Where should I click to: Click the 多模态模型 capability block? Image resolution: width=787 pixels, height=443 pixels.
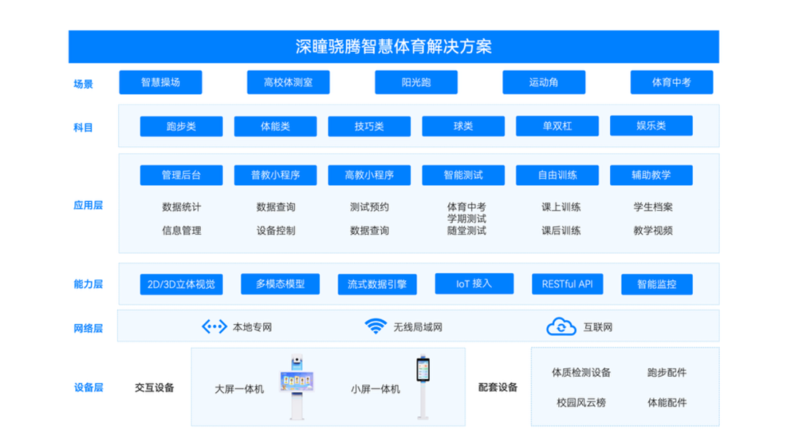coord(280,284)
